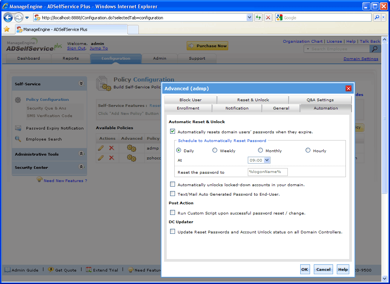The height and width of the screenshot is (284, 390).
Task: Expand the Security Center section
Action: (81, 167)
